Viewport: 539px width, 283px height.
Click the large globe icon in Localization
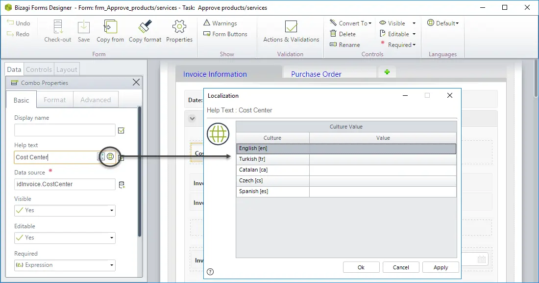coord(218,134)
